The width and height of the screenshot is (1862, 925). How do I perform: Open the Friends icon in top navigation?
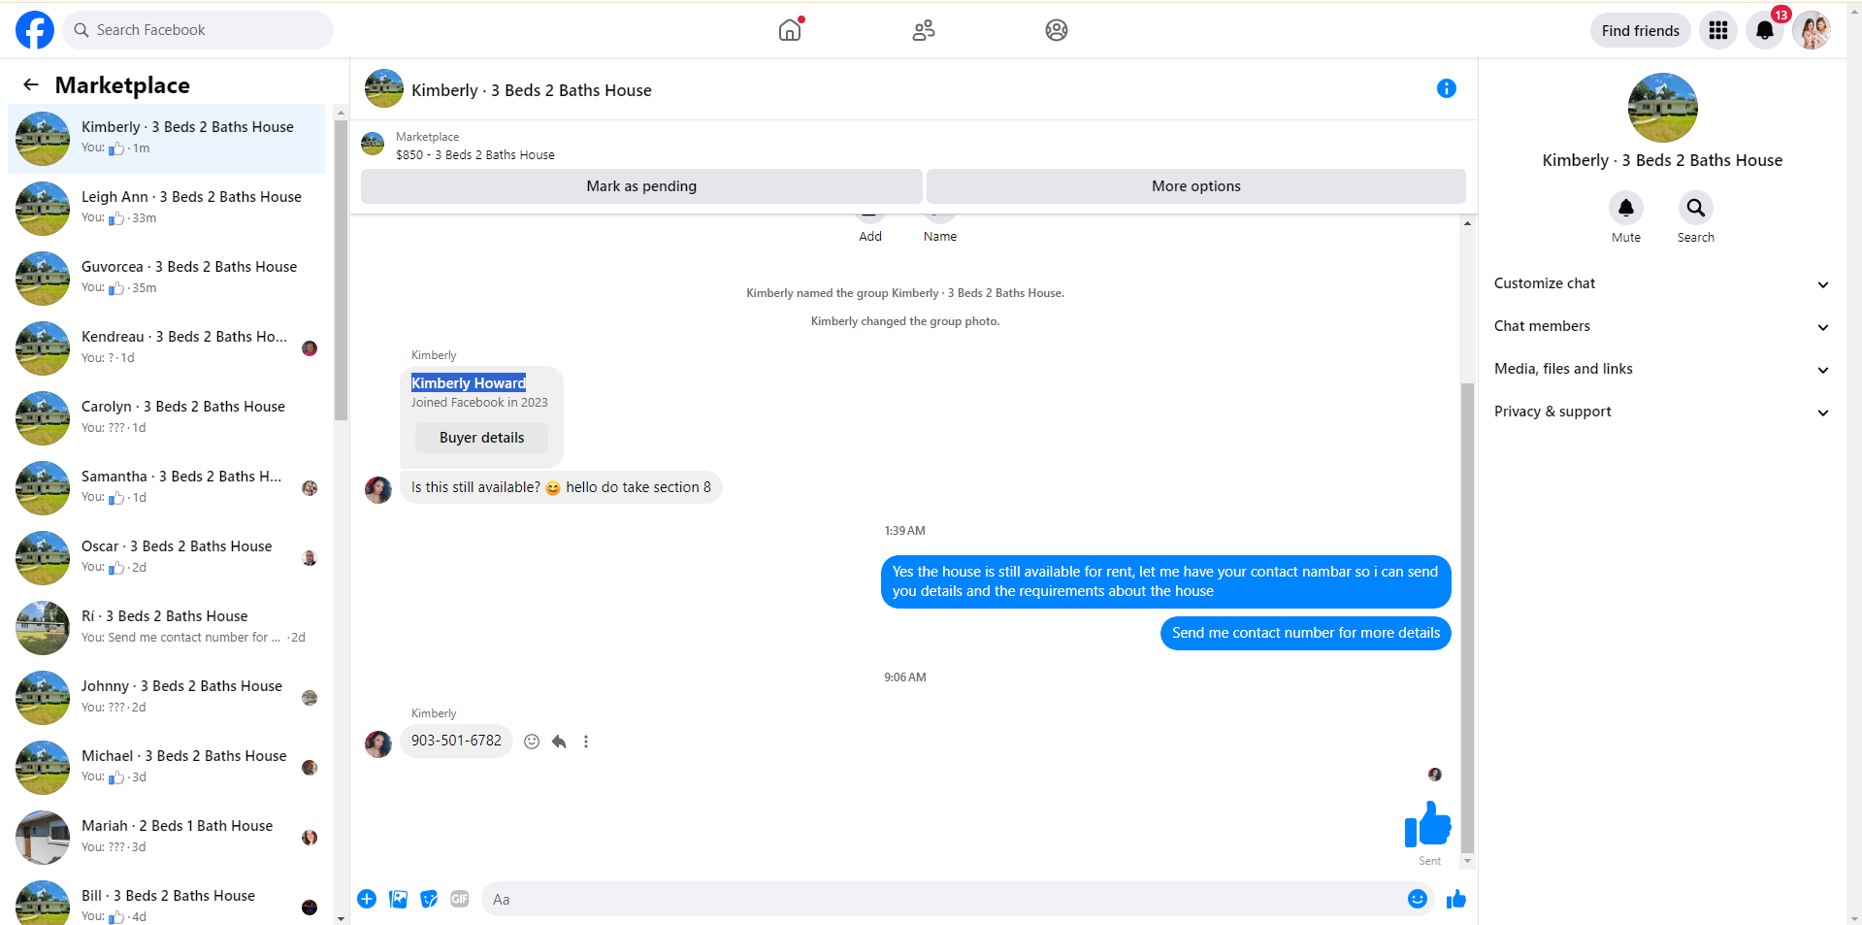click(924, 30)
